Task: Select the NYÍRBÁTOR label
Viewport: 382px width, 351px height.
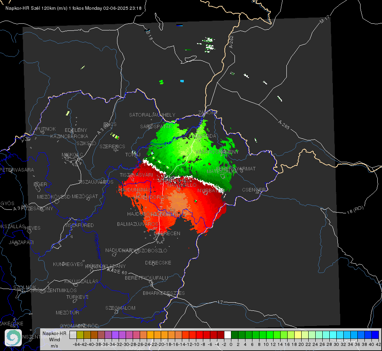Action: coord(211,190)
